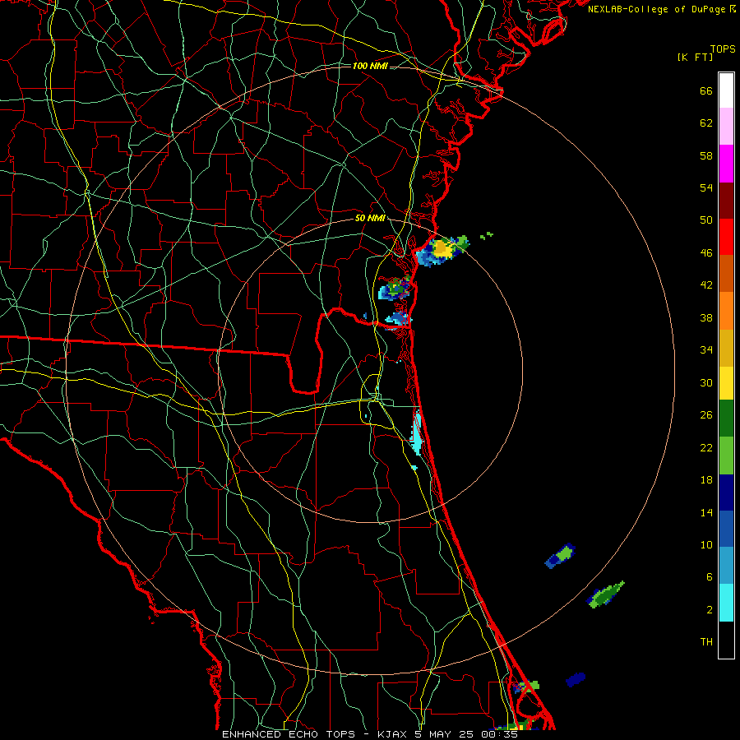Click the TOPS legend title
740x740 pixels.
click(723, 49)
